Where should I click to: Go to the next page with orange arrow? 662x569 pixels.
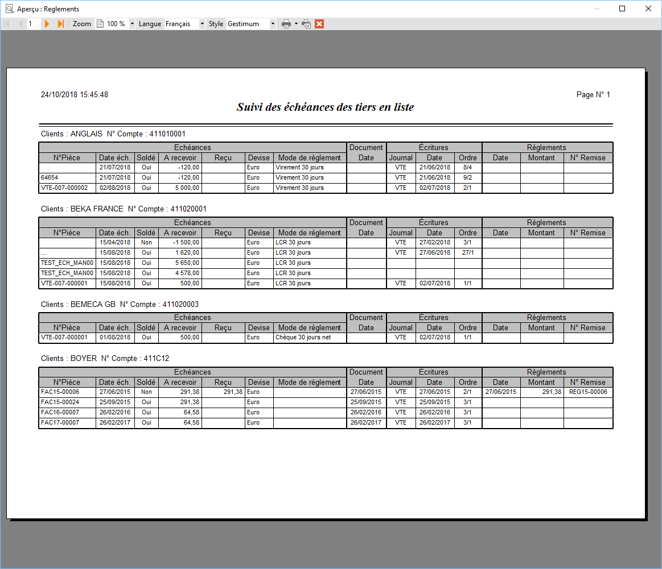47,24
